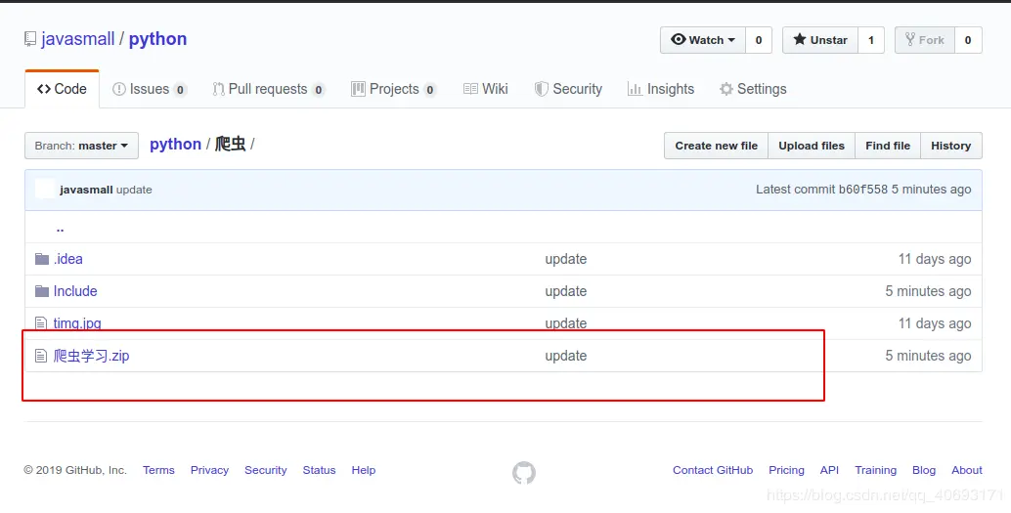Open the API footer link
Image resolution: width=1011 pixels, height=513 pixels.
[830, 470]
